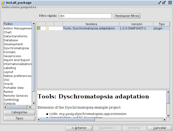This screenshot has width=173, height=131.
Task: Select the Addon Management category
Action: 18,28
